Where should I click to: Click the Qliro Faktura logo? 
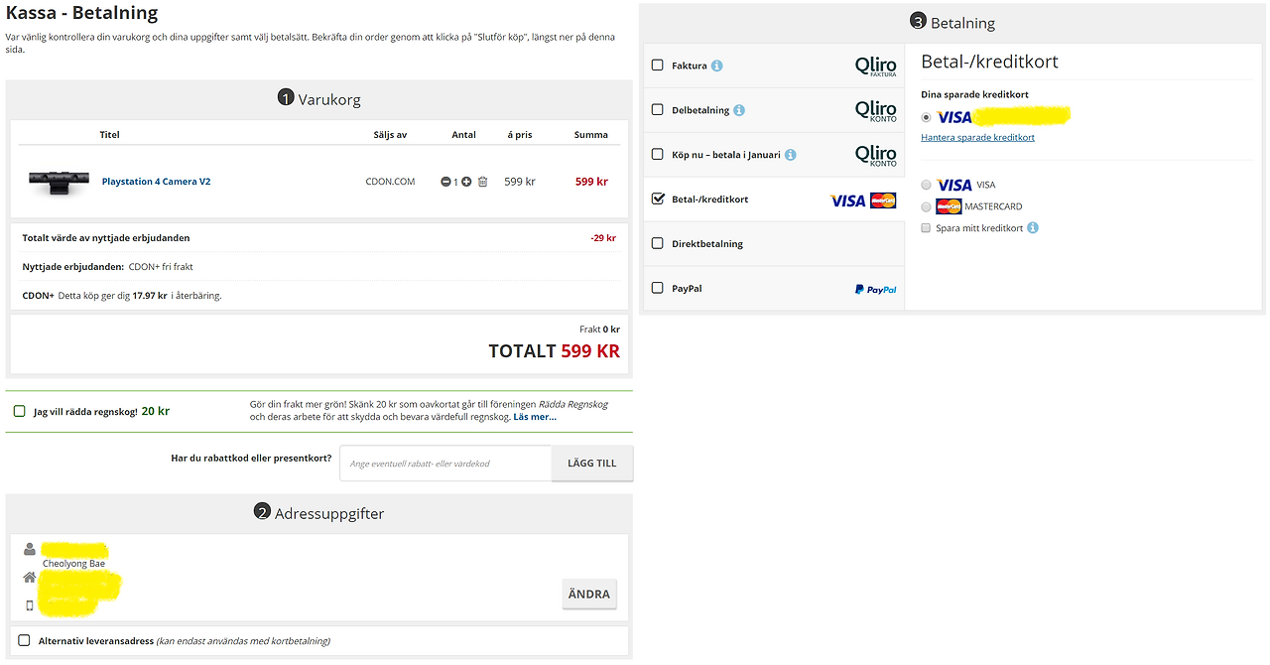[x=876, y=66]
